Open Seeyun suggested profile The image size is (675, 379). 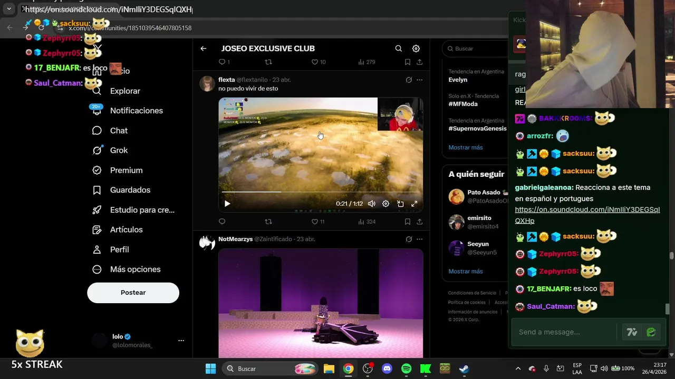click(478, 248)
